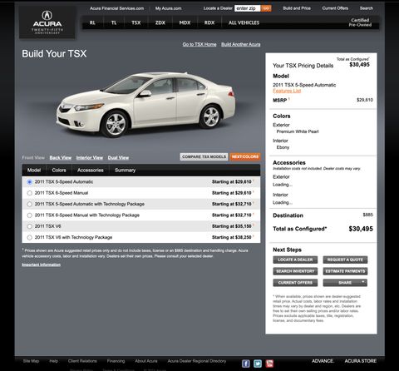Viewport: 399px width, 371px height.
Task: Choose 6-Speed Manual with Technology Package
Action: [x=29, y=215]
